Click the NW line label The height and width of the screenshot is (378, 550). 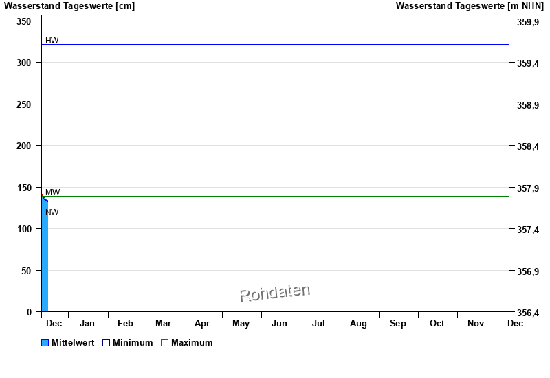[x=52, y=212]
